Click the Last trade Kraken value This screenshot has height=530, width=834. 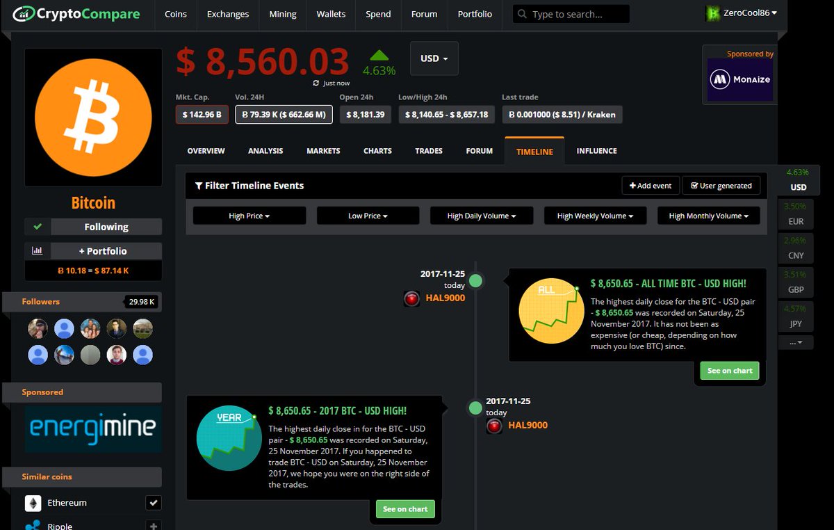tap(562, 115)
